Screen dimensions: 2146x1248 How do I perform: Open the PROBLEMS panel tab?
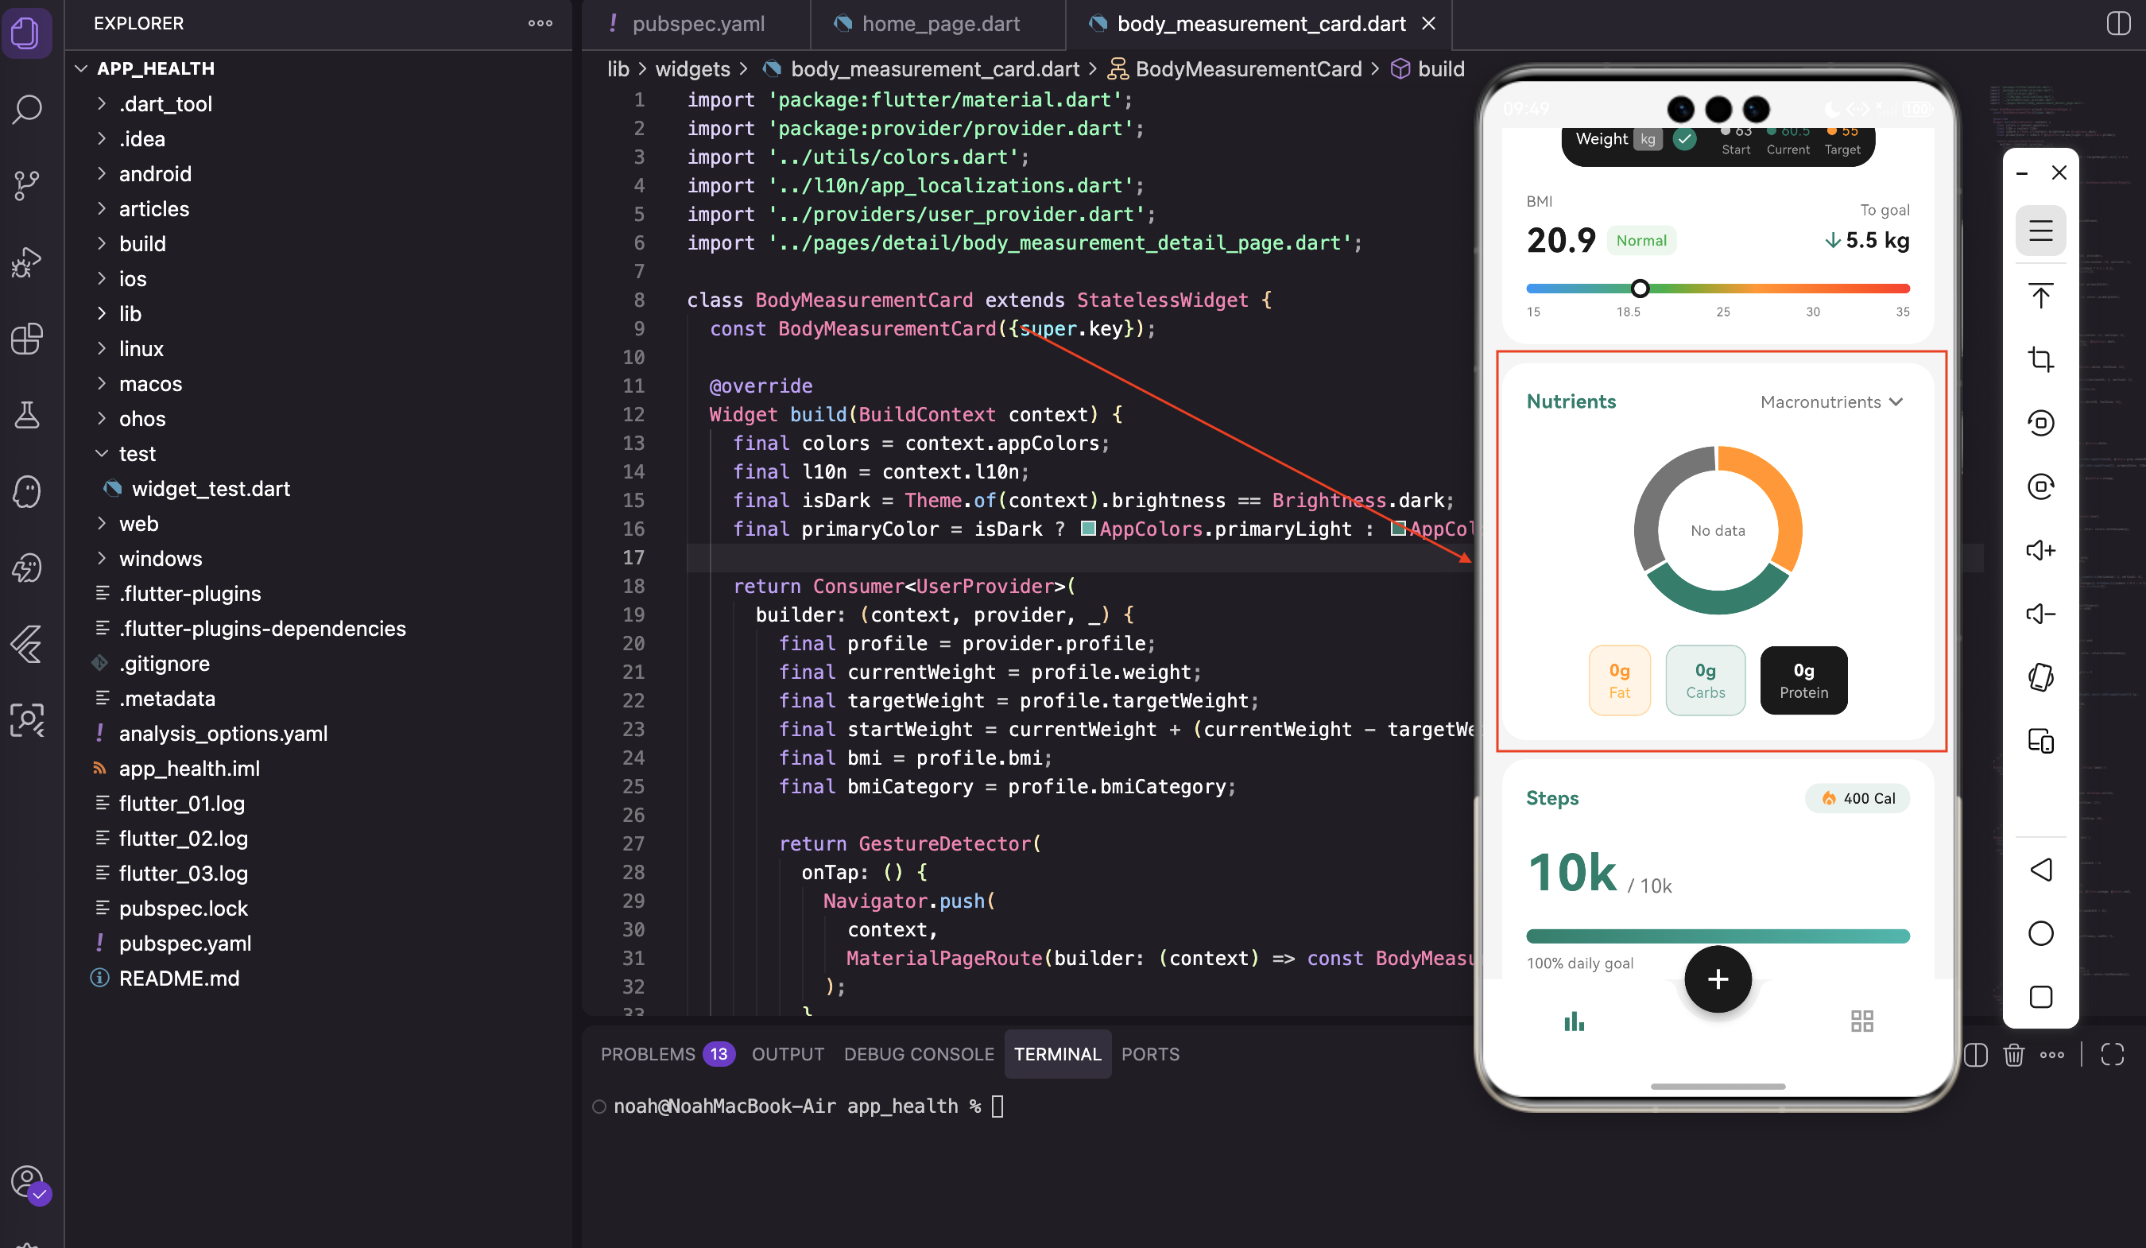[x=648, y=1054]
